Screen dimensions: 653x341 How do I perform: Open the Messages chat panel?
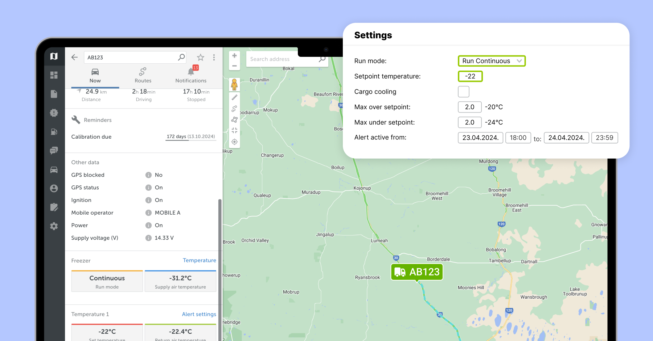tap(54, 151)
